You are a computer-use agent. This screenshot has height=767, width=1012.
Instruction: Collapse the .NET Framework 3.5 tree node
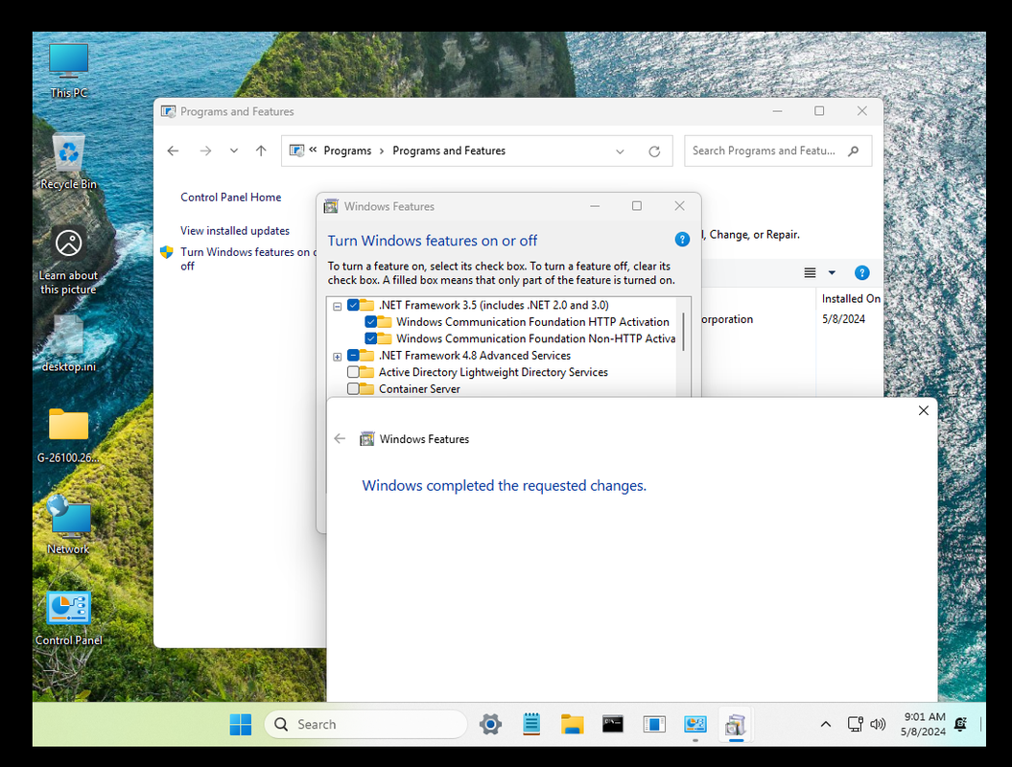click(x=337, y=307)
